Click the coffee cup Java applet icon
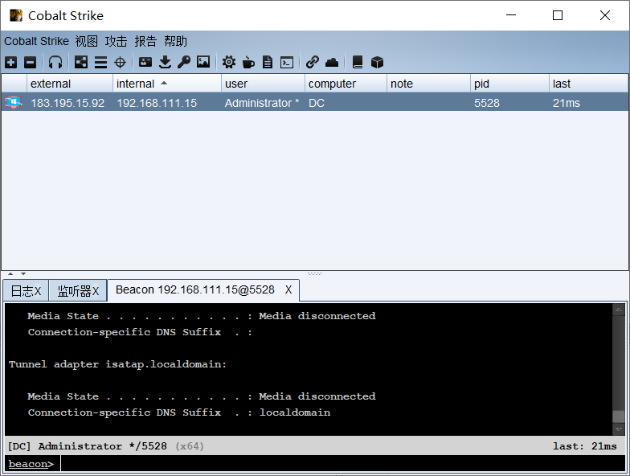The image size is (630, 476). 248,63
